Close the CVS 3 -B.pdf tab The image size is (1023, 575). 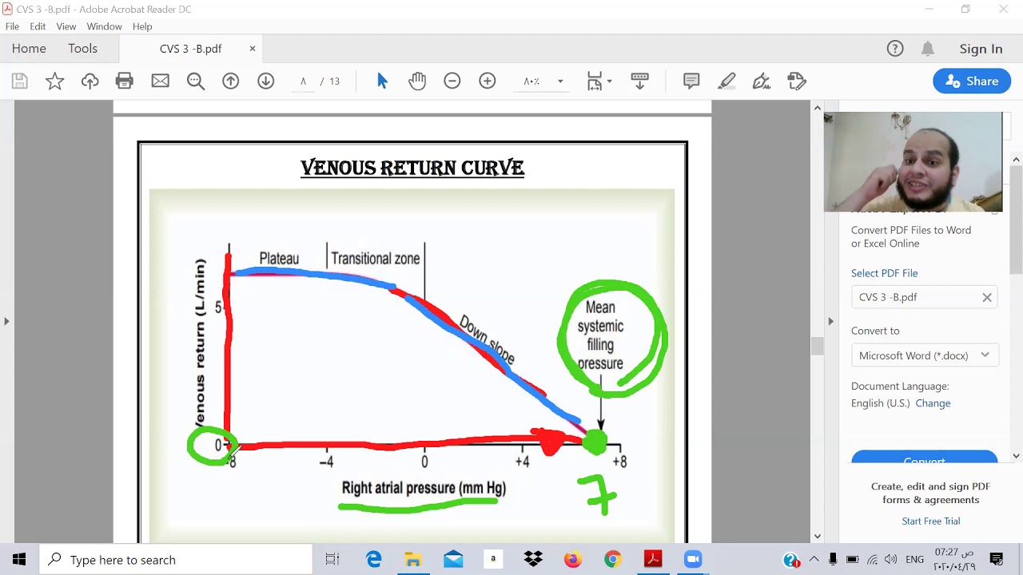[253, 49]
